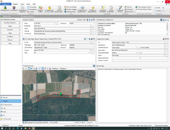The image size is (170, 130).
Task: Go to last record arrow in Navigation
Action: point(163,8)
